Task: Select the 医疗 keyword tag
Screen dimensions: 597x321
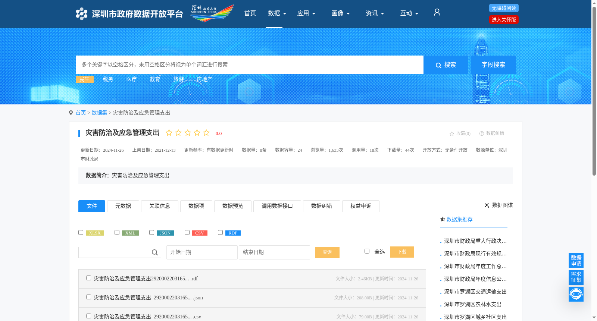Action: click(131, 79)
